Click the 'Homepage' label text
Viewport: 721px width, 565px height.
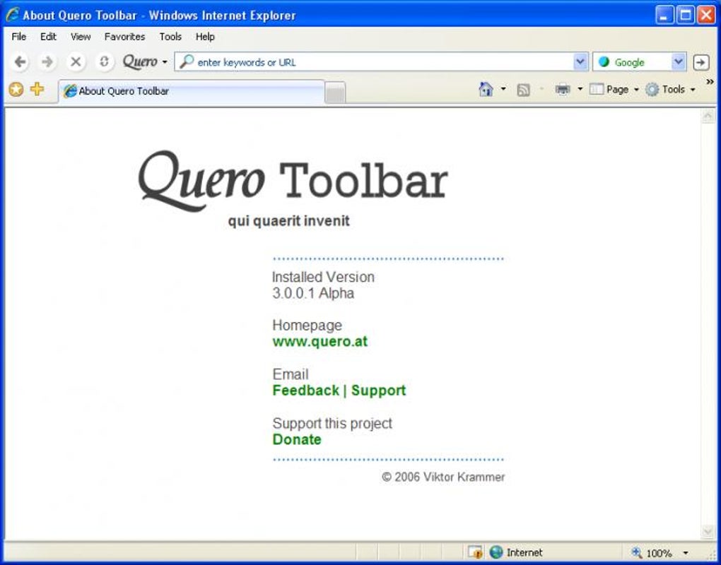pos(307,325)
